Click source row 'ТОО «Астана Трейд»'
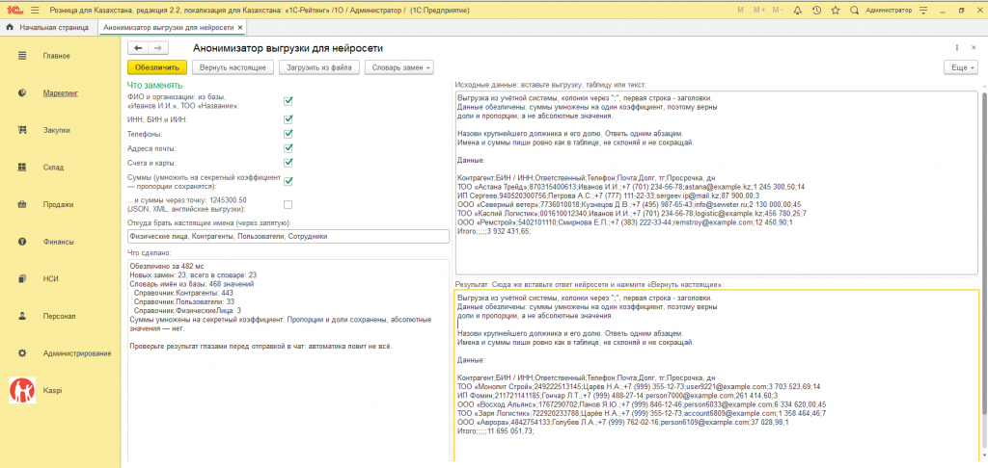The width and height of the screenshot is (988, 468). click(631, 187)
